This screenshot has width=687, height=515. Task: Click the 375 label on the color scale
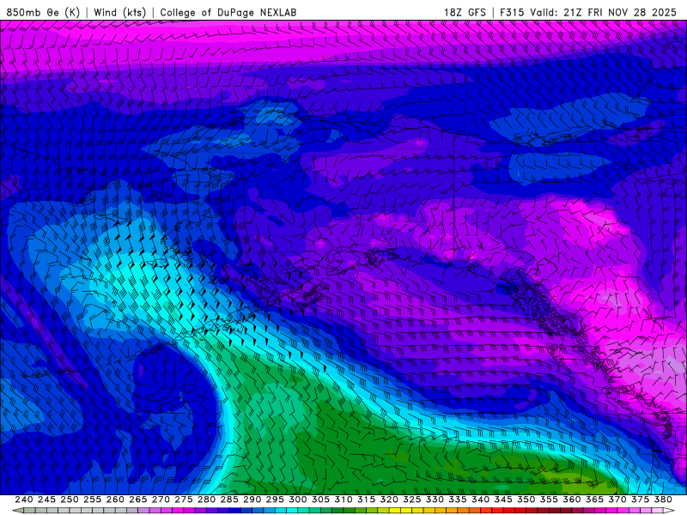(640, 500)
